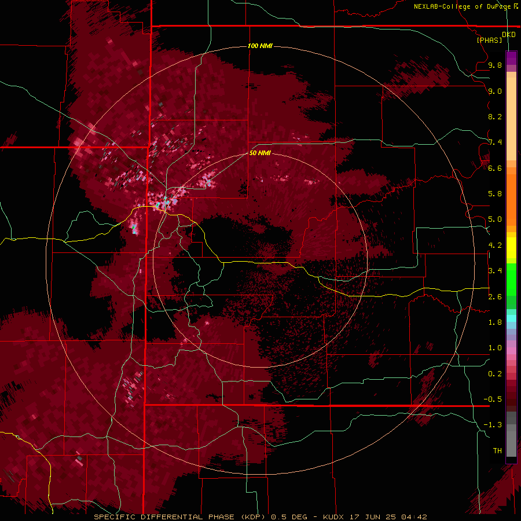Pick the purple band atop the color bar
Image resolution: width=521 pixels, height=521 pixels.
(x=511, y=58)
